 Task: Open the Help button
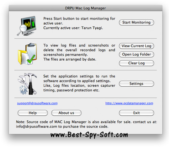point(33,113)
